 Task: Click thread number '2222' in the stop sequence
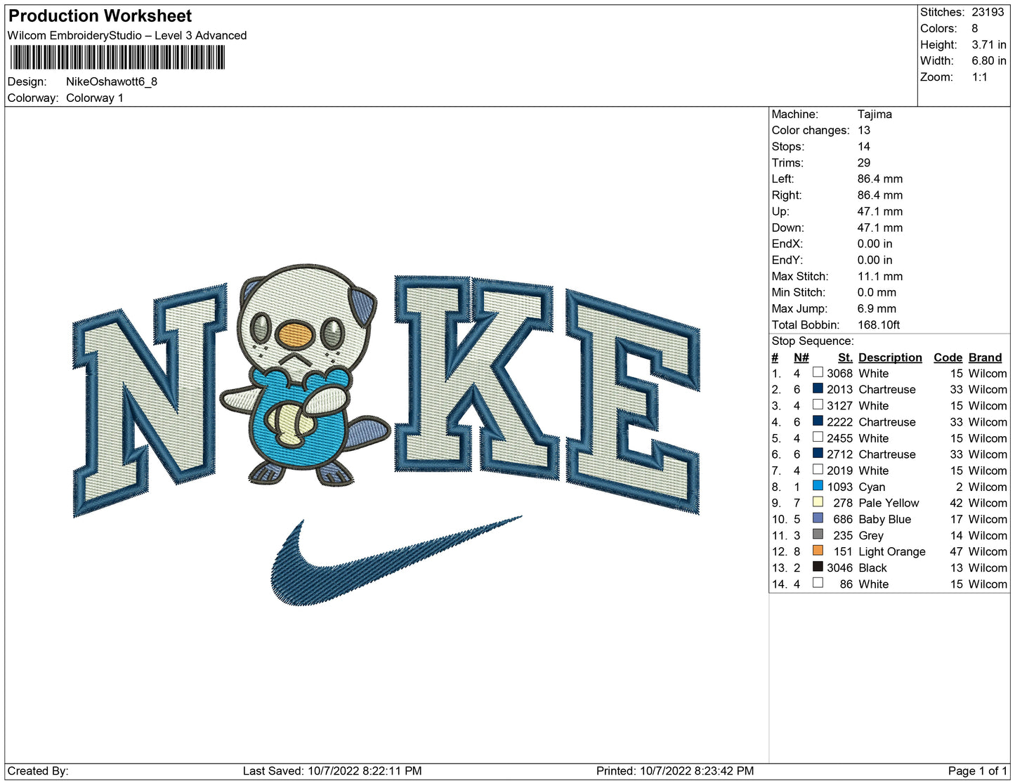pyautogui.click(x=839, y=422)
